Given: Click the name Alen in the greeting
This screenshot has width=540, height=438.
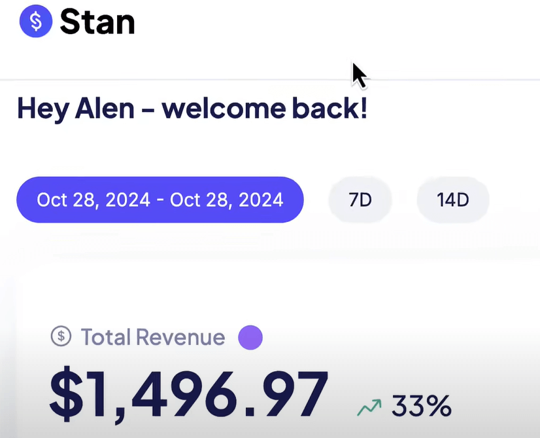Looking at the screenshot, I should click(105, 108).
